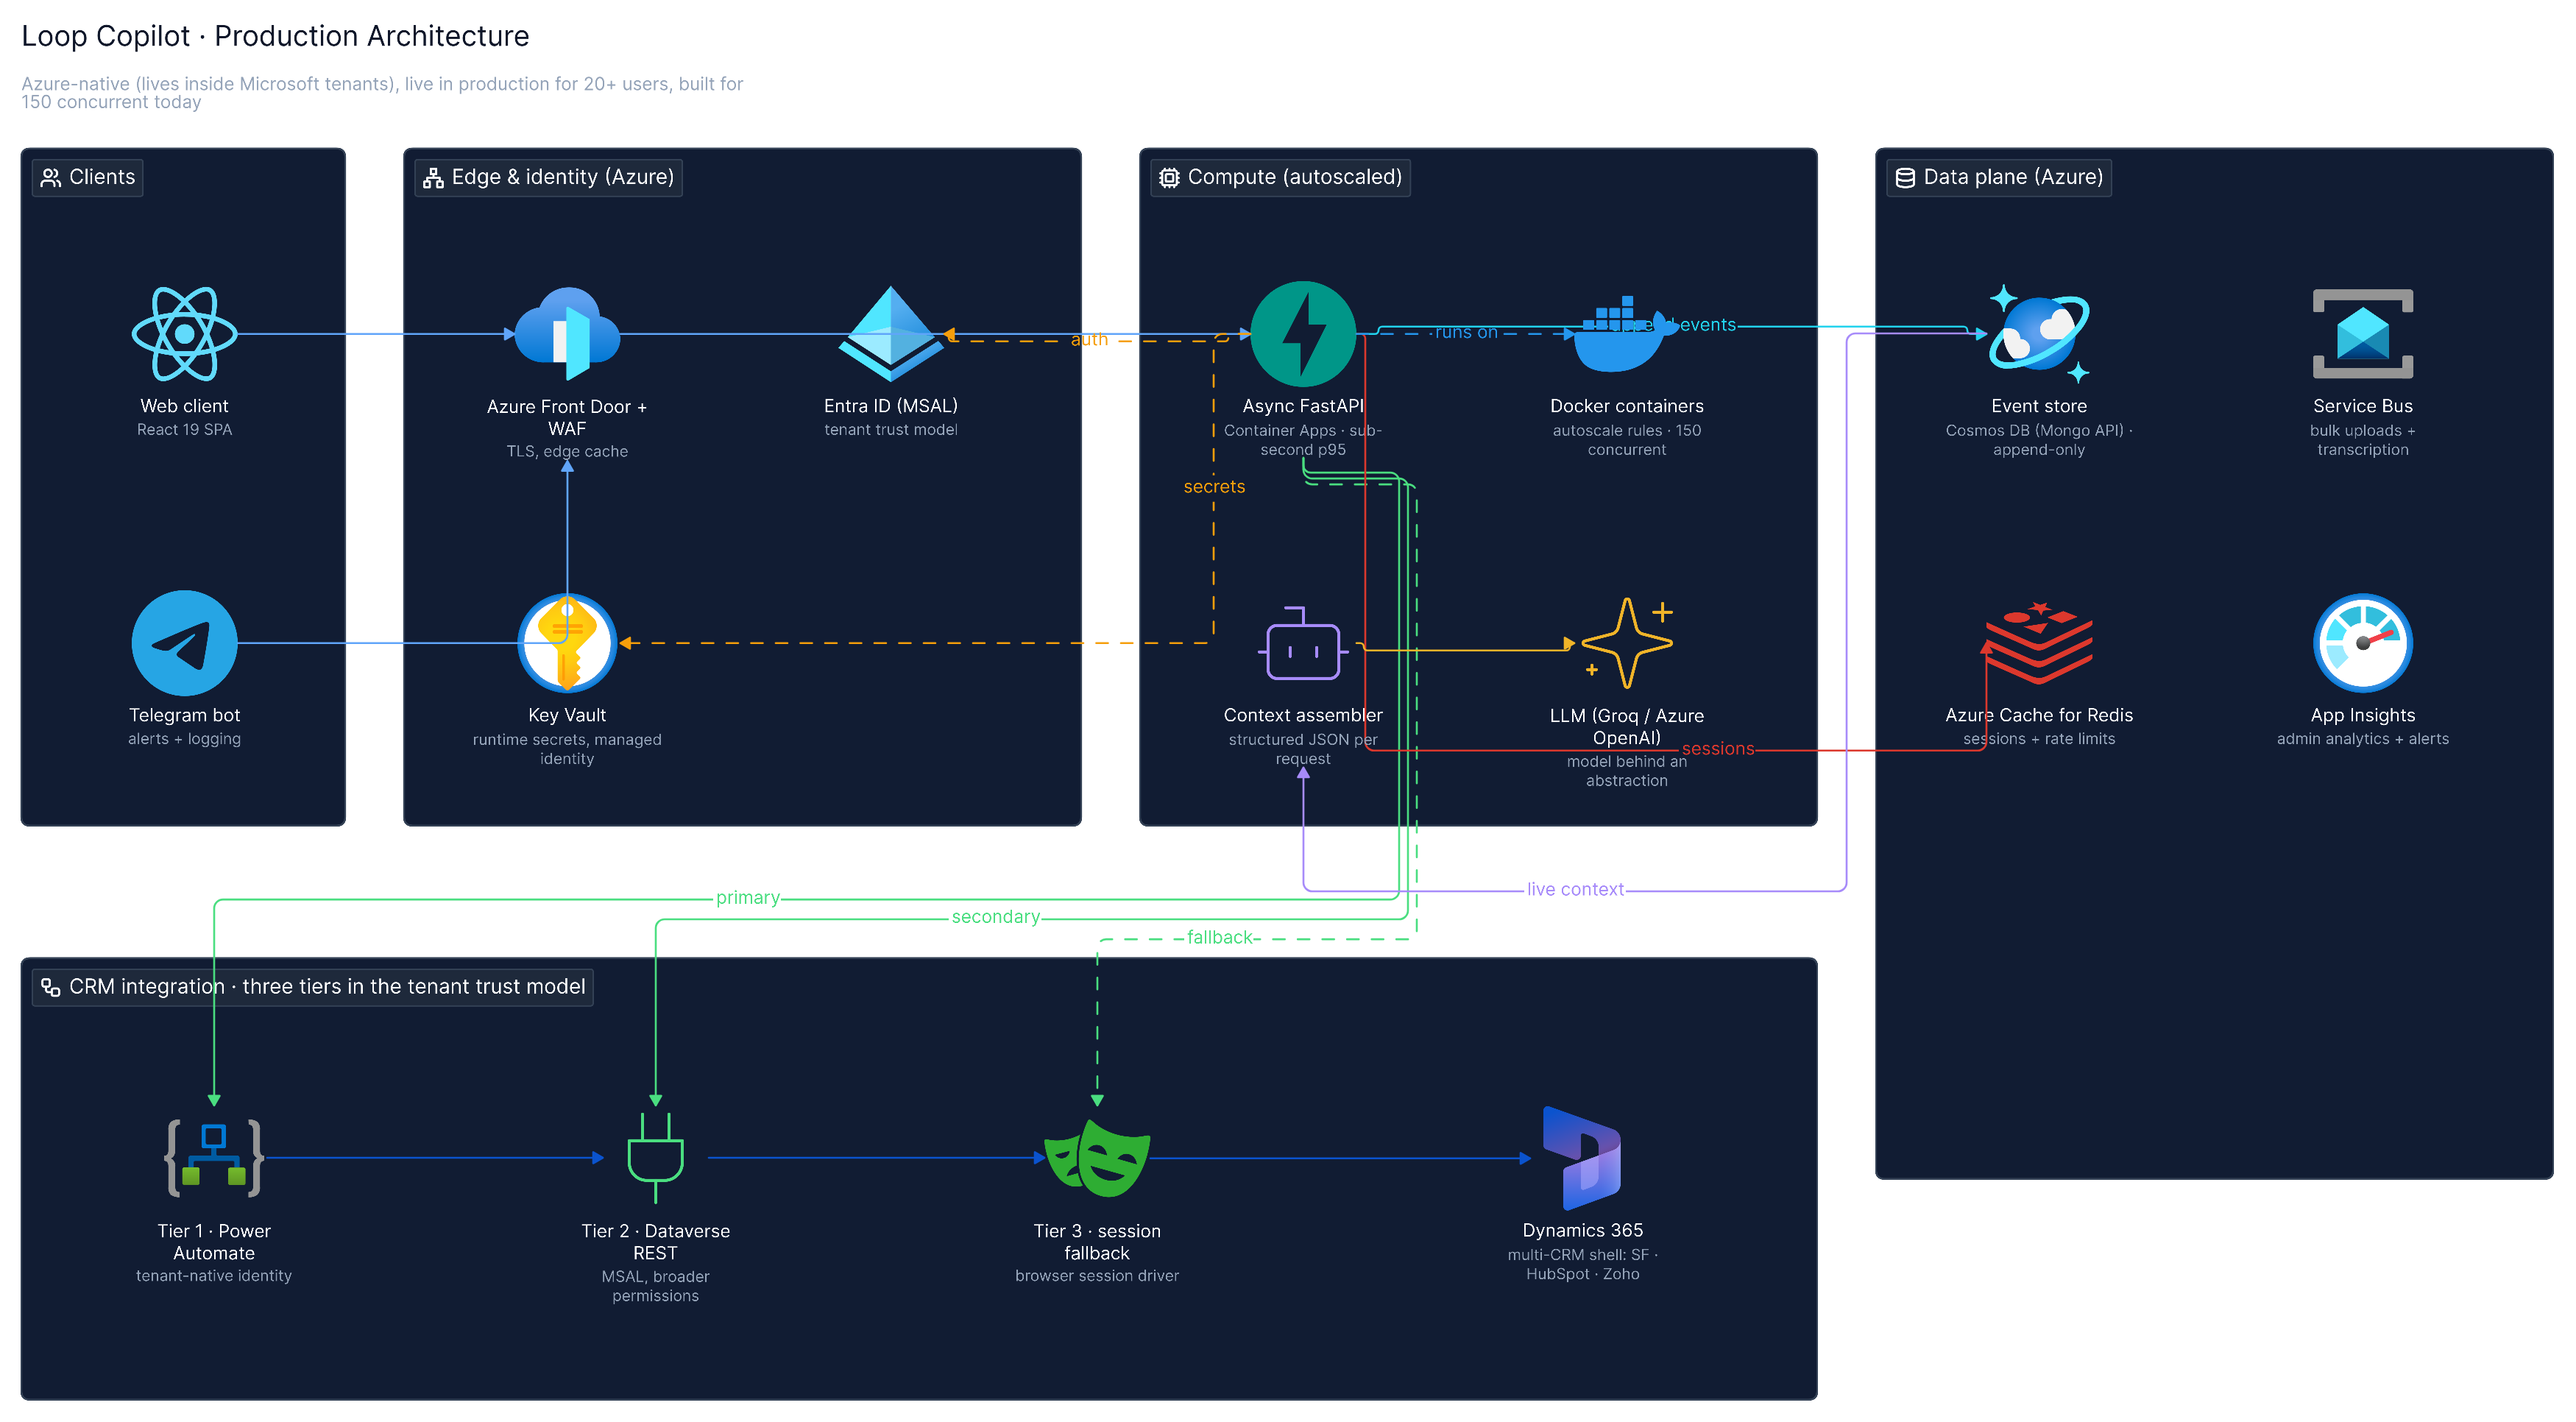
Task: Click the 'sessions' edge label
Action: (x=1718, y=749)
